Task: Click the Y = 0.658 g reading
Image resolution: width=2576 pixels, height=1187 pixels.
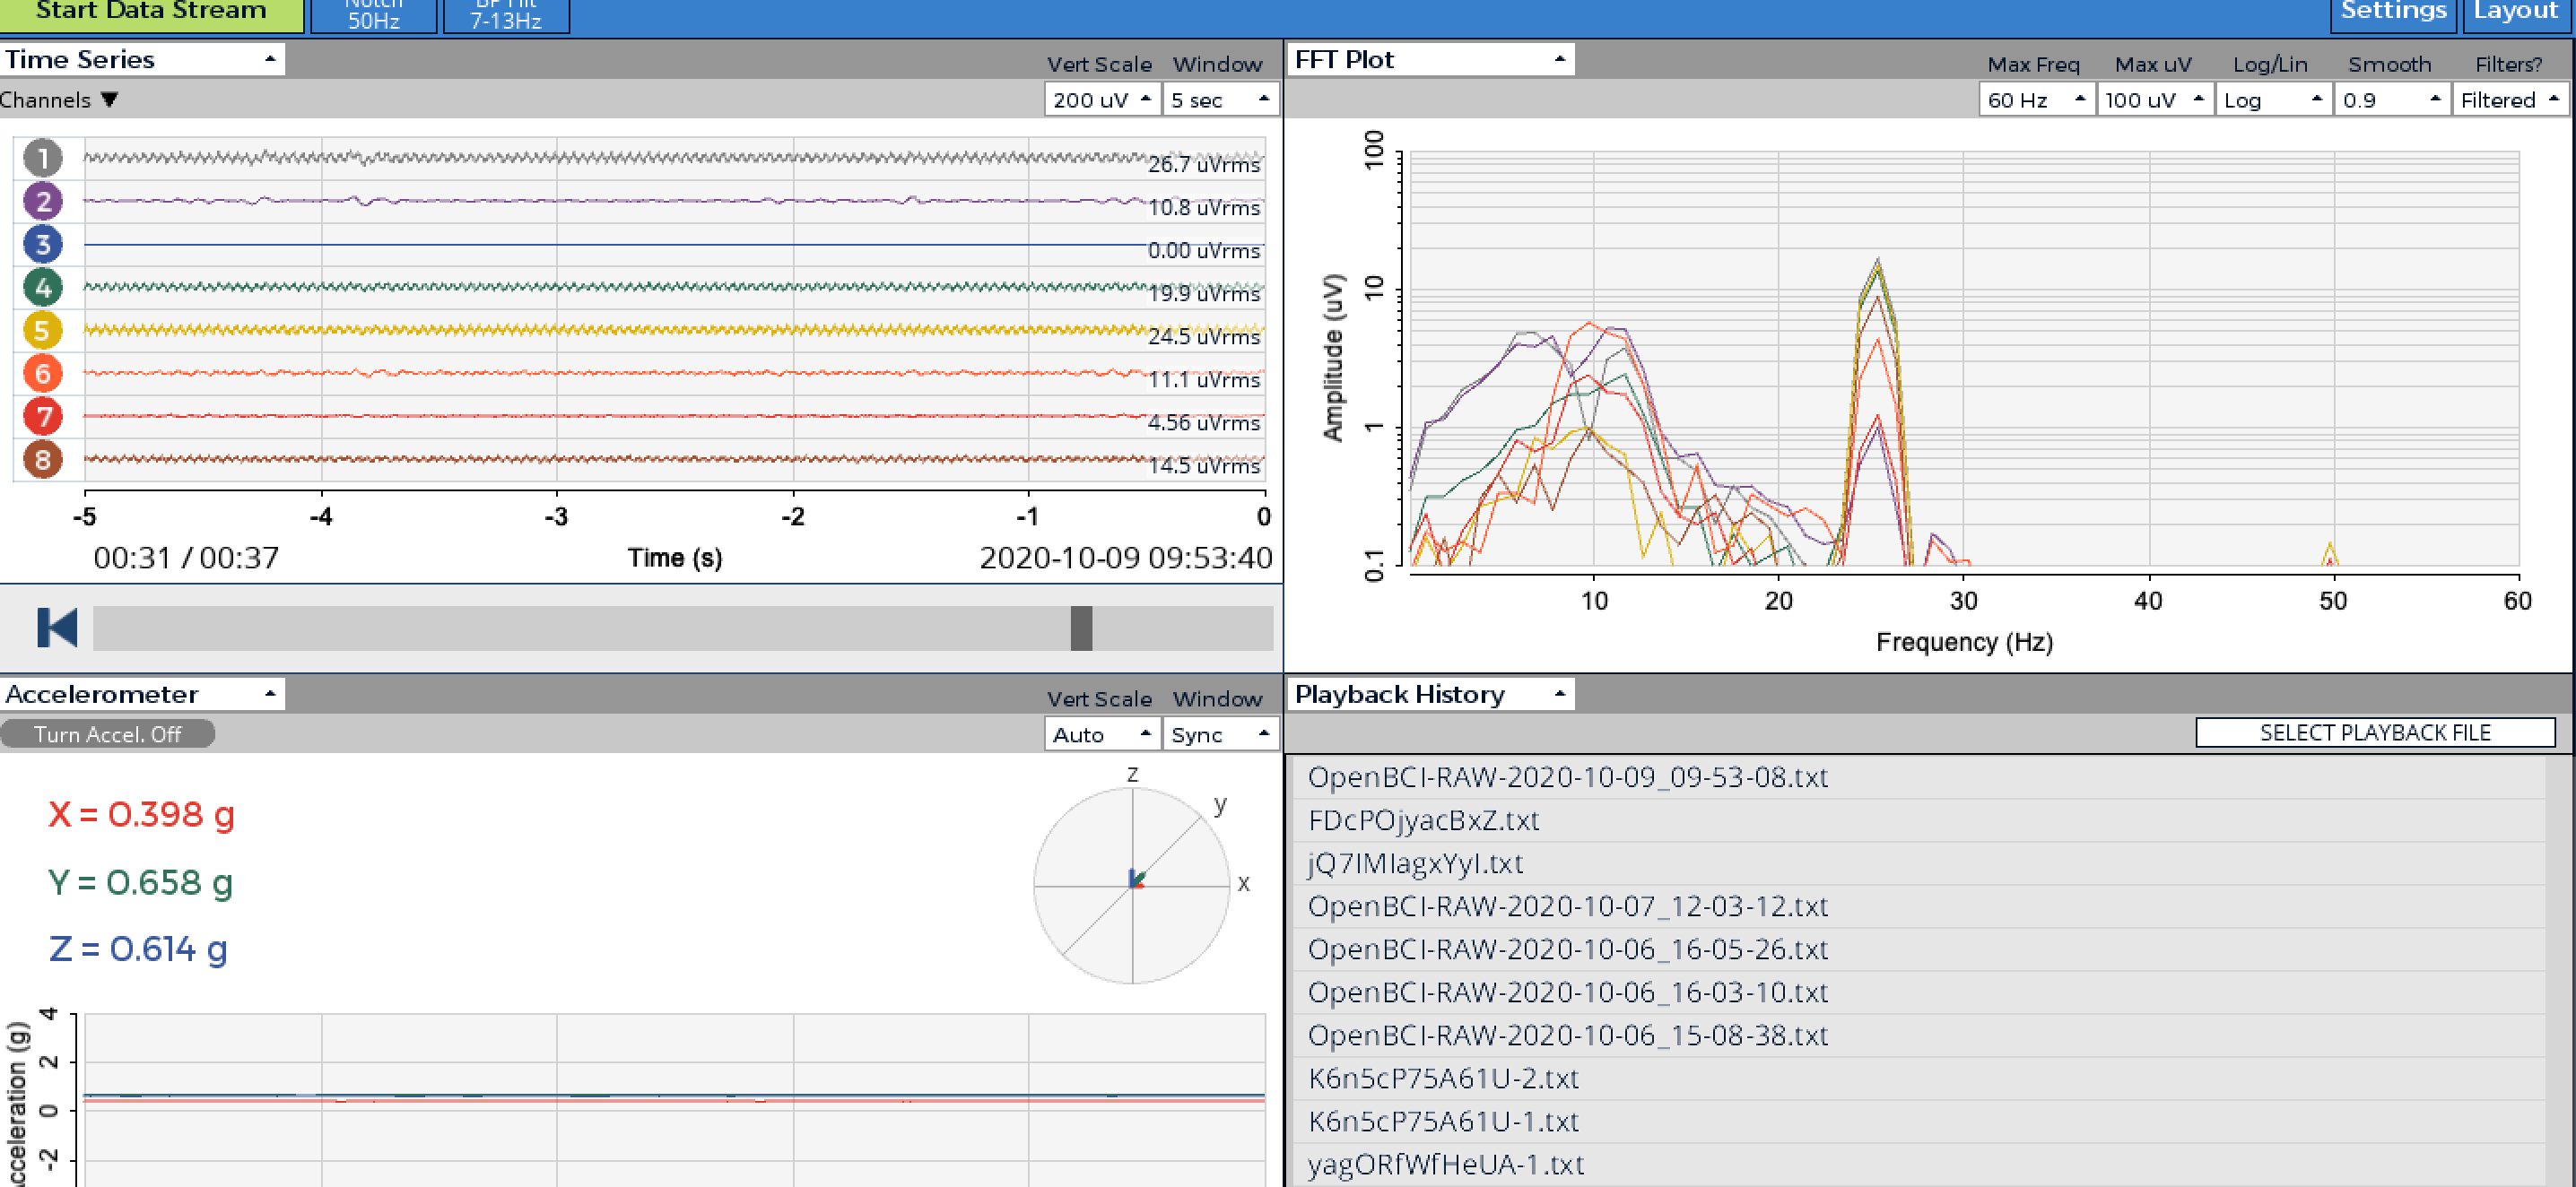Action: point(140,882)
